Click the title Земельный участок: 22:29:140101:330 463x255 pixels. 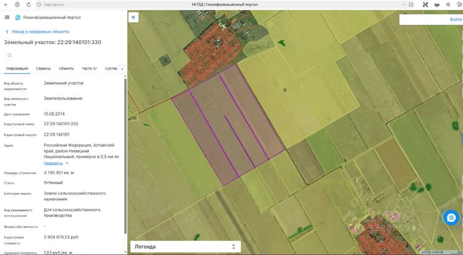click(52, 42)
